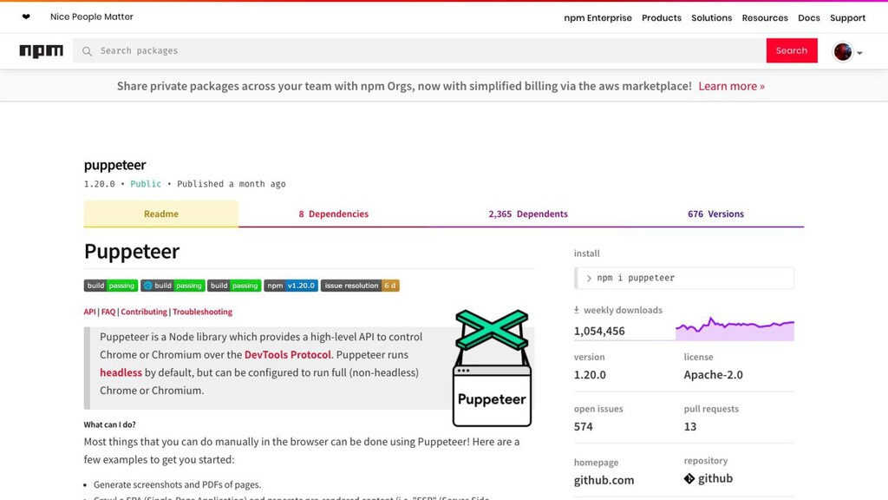Viewport: 888px width, 500px height.
Task: Click the build passing badge with blue circle icon
Action: (173, 285)
